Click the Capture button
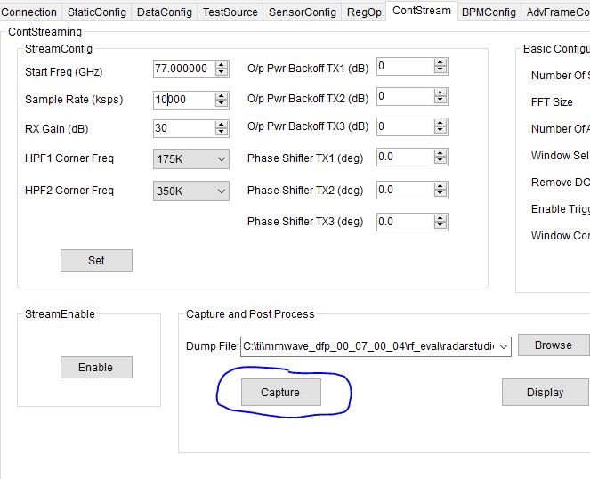The width and height of the screenshot is (590, 479). tap(280, 392)
